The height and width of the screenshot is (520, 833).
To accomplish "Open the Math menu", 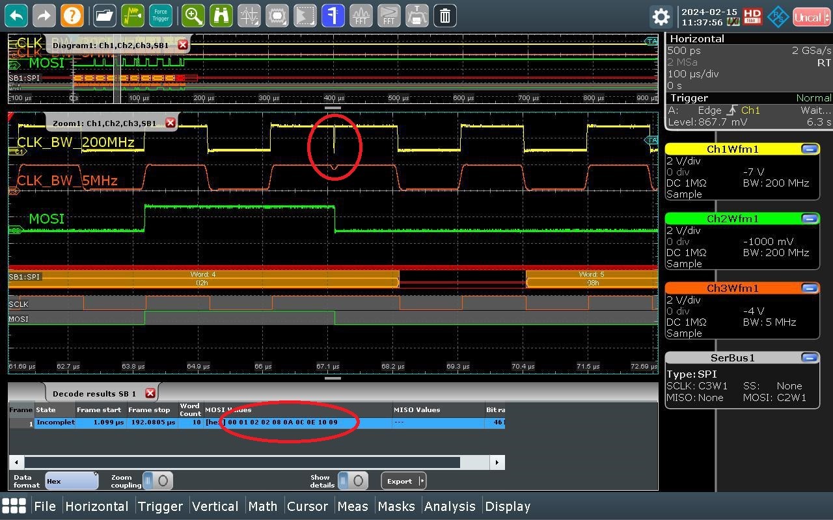I will [263, 506].
